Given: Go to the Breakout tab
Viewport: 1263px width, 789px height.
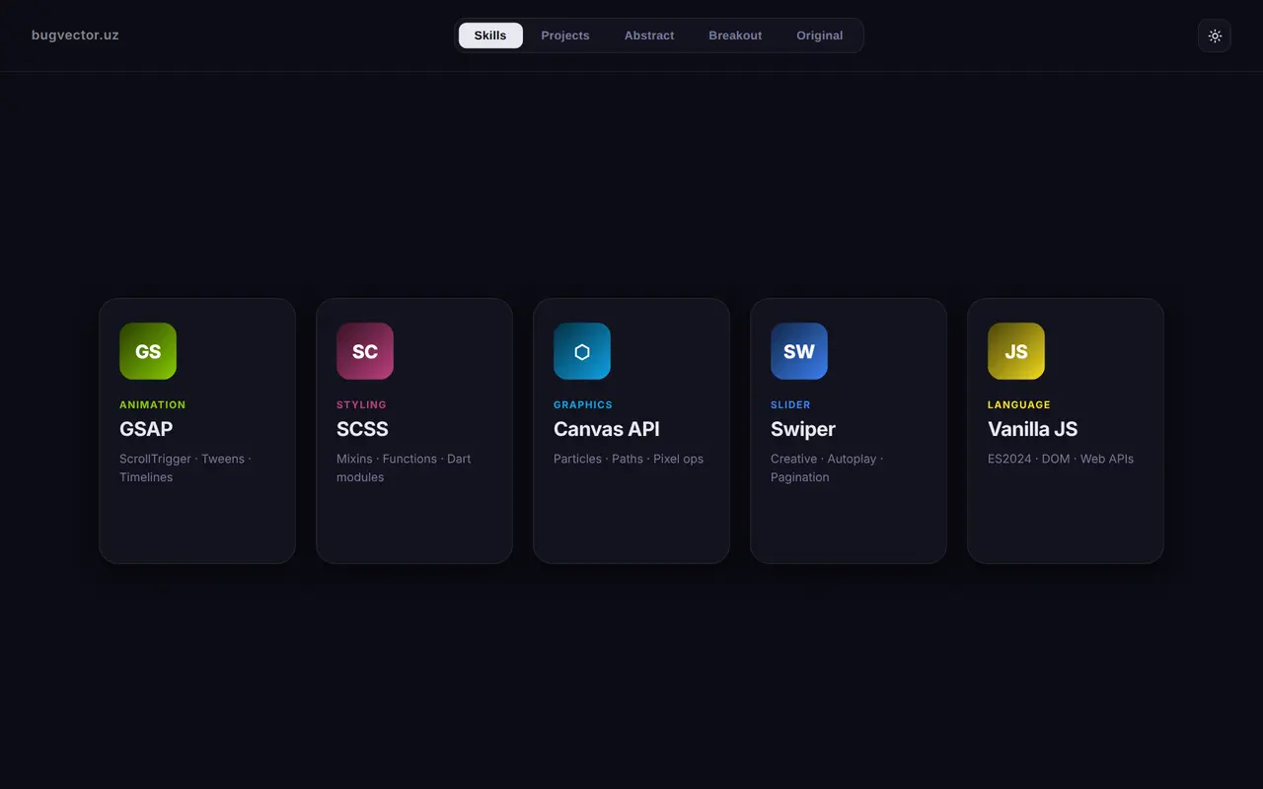Looking at the screenshot, I should click(735, 36).
